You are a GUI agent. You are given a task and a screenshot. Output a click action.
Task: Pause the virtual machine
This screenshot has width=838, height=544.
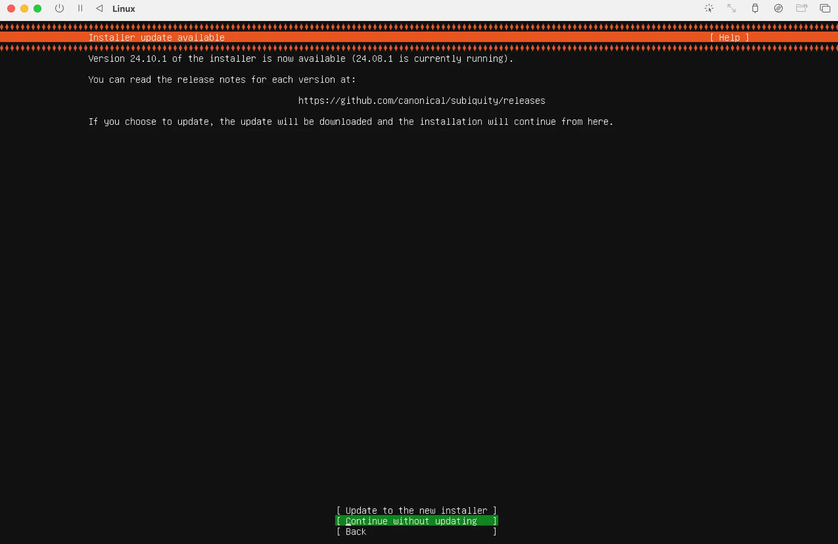(80, 9)
